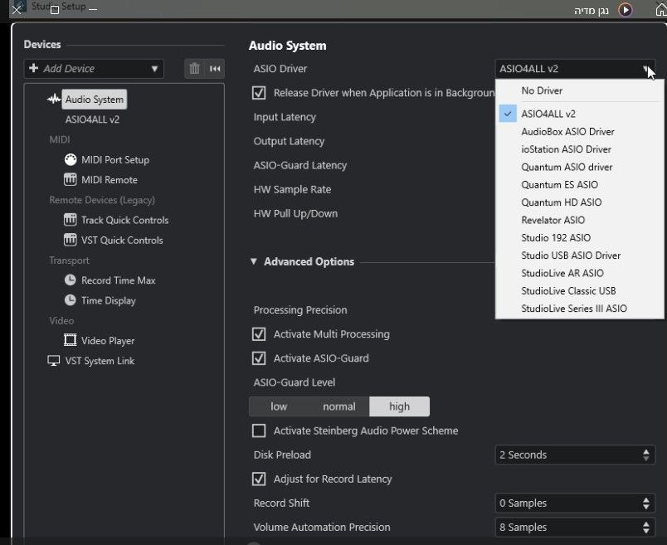The height and width of the screenshot is (545, 667).
Task: Click the VST System Link monitor icon
Action: (54, 361)
